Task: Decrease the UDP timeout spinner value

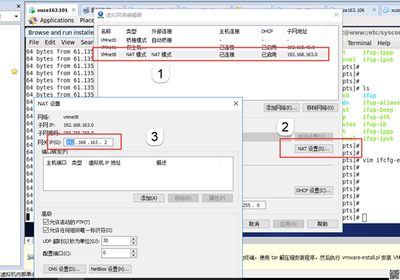Action: [x=134, y=243]
